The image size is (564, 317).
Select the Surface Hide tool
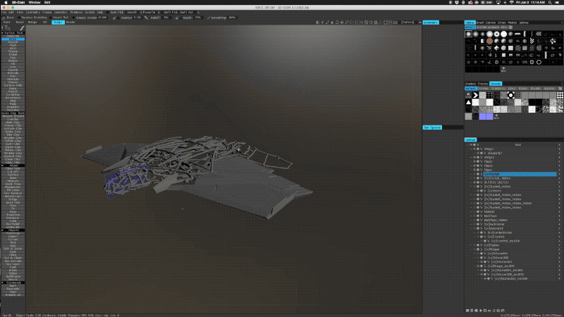(x=13, y=85)
